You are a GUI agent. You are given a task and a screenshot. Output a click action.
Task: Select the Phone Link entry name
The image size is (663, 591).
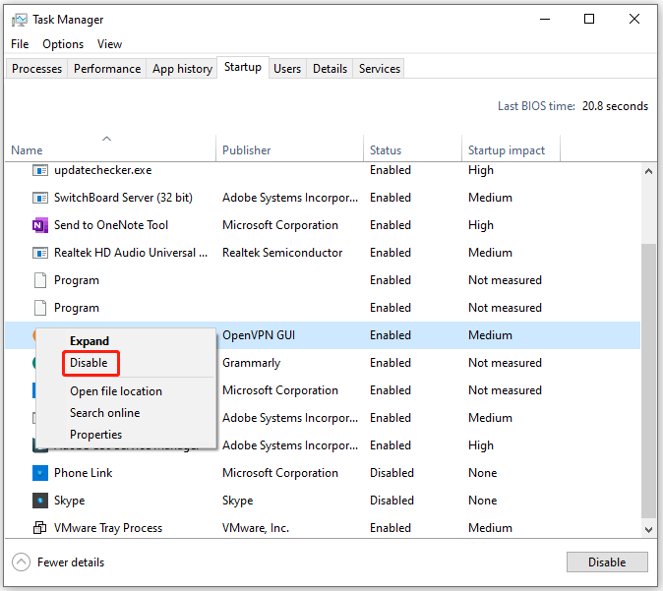coord(83,473)
